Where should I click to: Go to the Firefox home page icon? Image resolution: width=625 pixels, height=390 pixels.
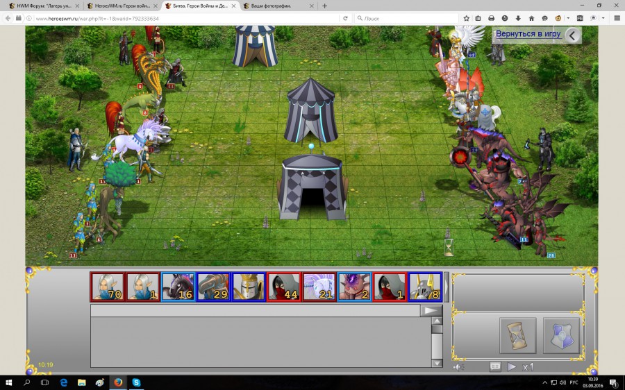coord(531,18)
